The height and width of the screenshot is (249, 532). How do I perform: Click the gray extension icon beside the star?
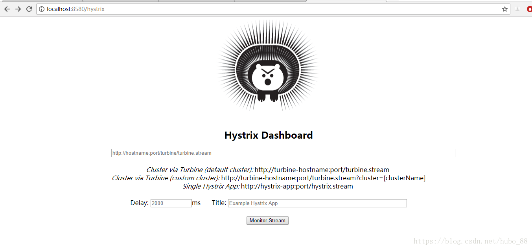tap(517, 9)
